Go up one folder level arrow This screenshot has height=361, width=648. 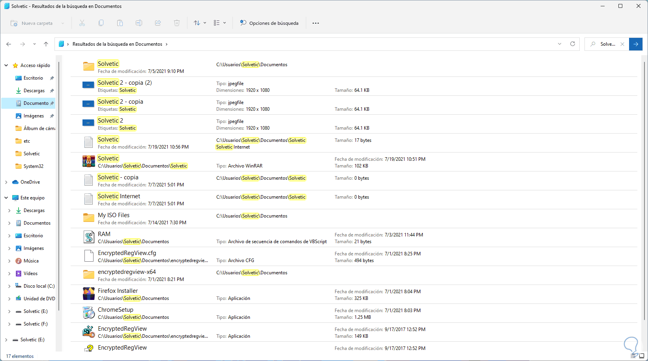[46, 44]
